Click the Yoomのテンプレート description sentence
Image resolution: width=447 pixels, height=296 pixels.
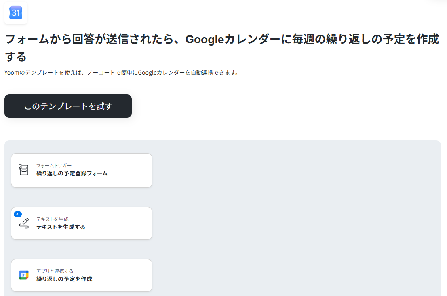122,73
